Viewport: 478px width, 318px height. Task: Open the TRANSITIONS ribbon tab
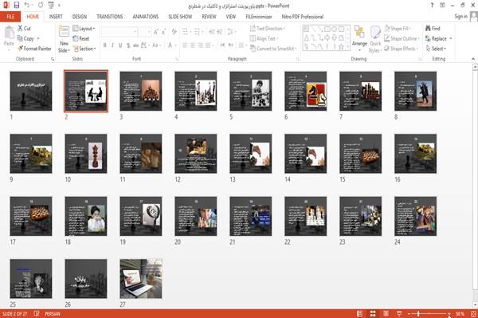110,17
